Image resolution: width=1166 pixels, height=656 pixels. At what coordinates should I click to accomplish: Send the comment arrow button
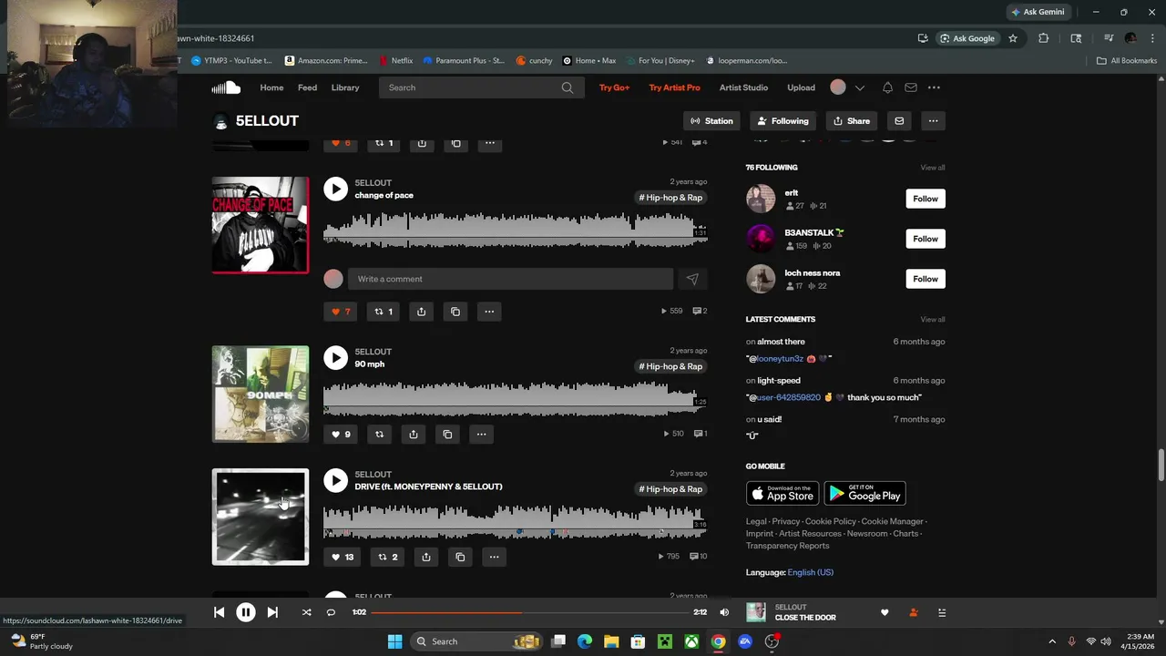[692, 279]
